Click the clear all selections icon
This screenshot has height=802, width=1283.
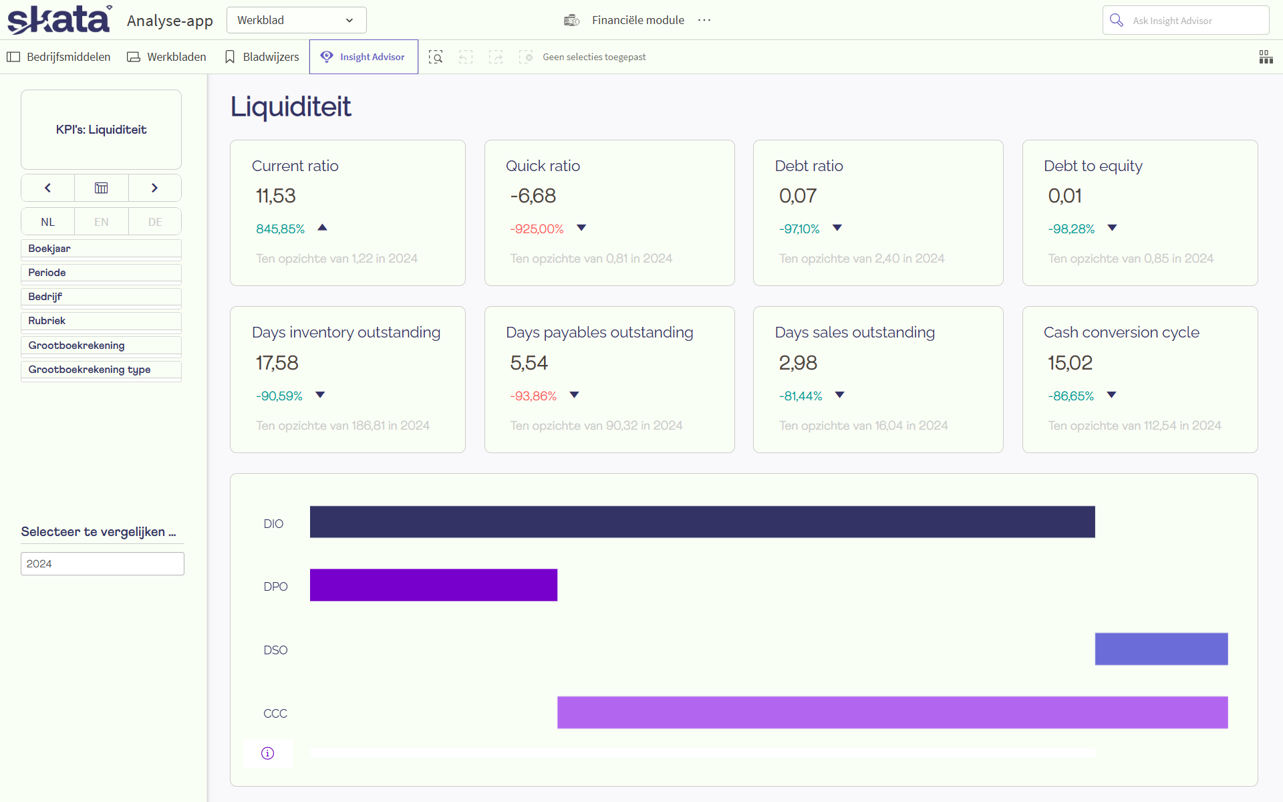click(526, 57)
